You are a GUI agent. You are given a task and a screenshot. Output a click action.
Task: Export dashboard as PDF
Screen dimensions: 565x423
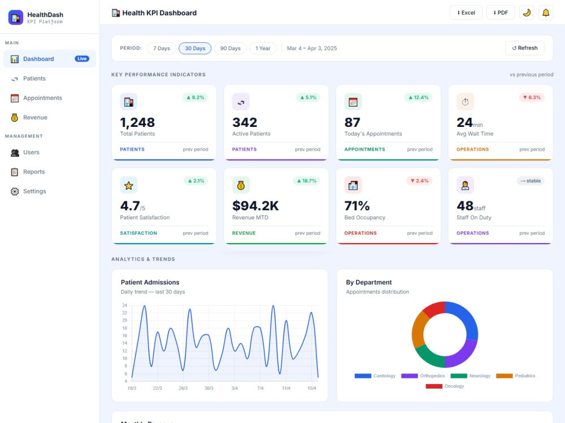[x=501, y=12]
